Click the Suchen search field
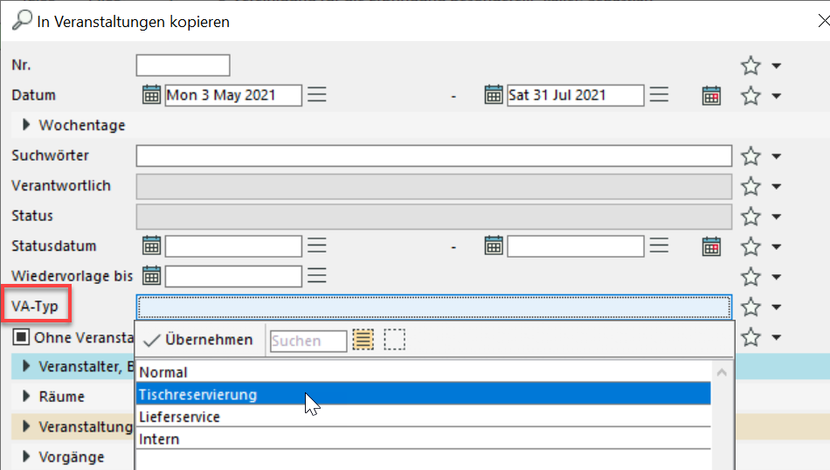 (x=308, y=341)
